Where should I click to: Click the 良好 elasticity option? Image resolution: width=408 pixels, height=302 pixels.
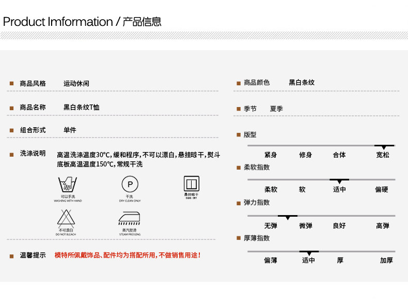[x=339, y=225]
